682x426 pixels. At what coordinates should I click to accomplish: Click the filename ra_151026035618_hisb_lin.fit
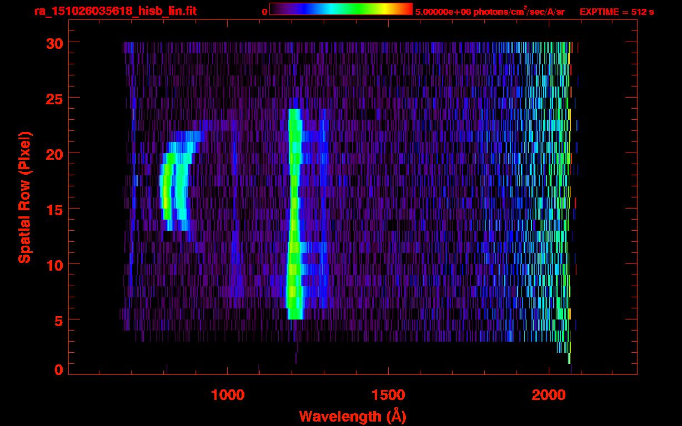[115, 11]
